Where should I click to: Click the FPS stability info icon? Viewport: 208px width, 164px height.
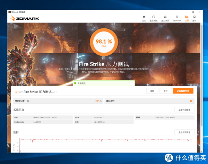28,101
